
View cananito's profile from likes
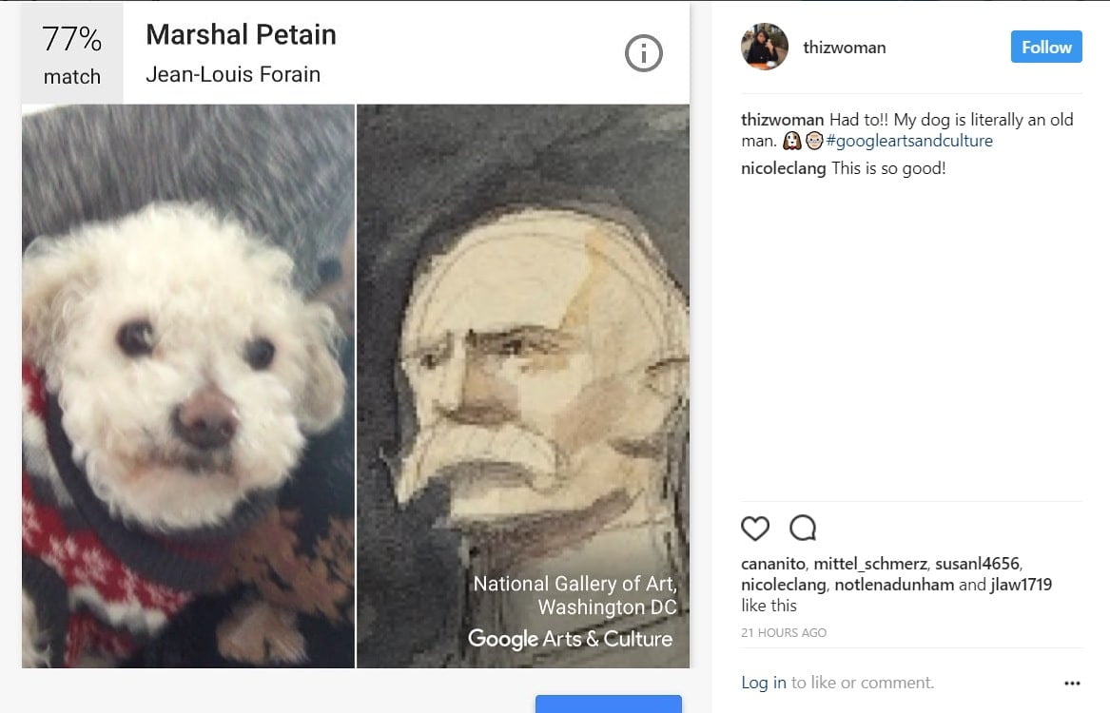(x=773, y=564)
